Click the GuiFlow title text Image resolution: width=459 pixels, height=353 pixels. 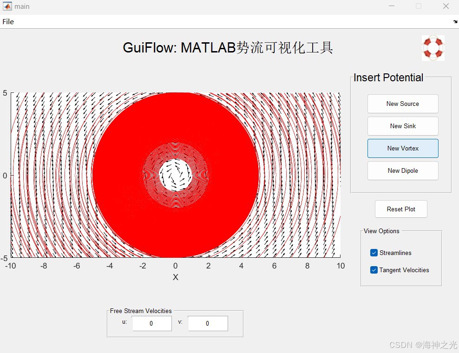(x=228, y=47)
